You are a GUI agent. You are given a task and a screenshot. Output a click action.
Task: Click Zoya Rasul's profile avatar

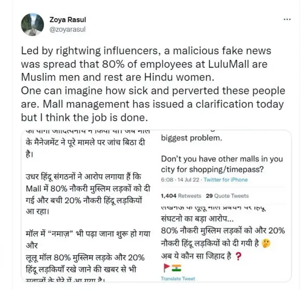click(x=33, y=25)
